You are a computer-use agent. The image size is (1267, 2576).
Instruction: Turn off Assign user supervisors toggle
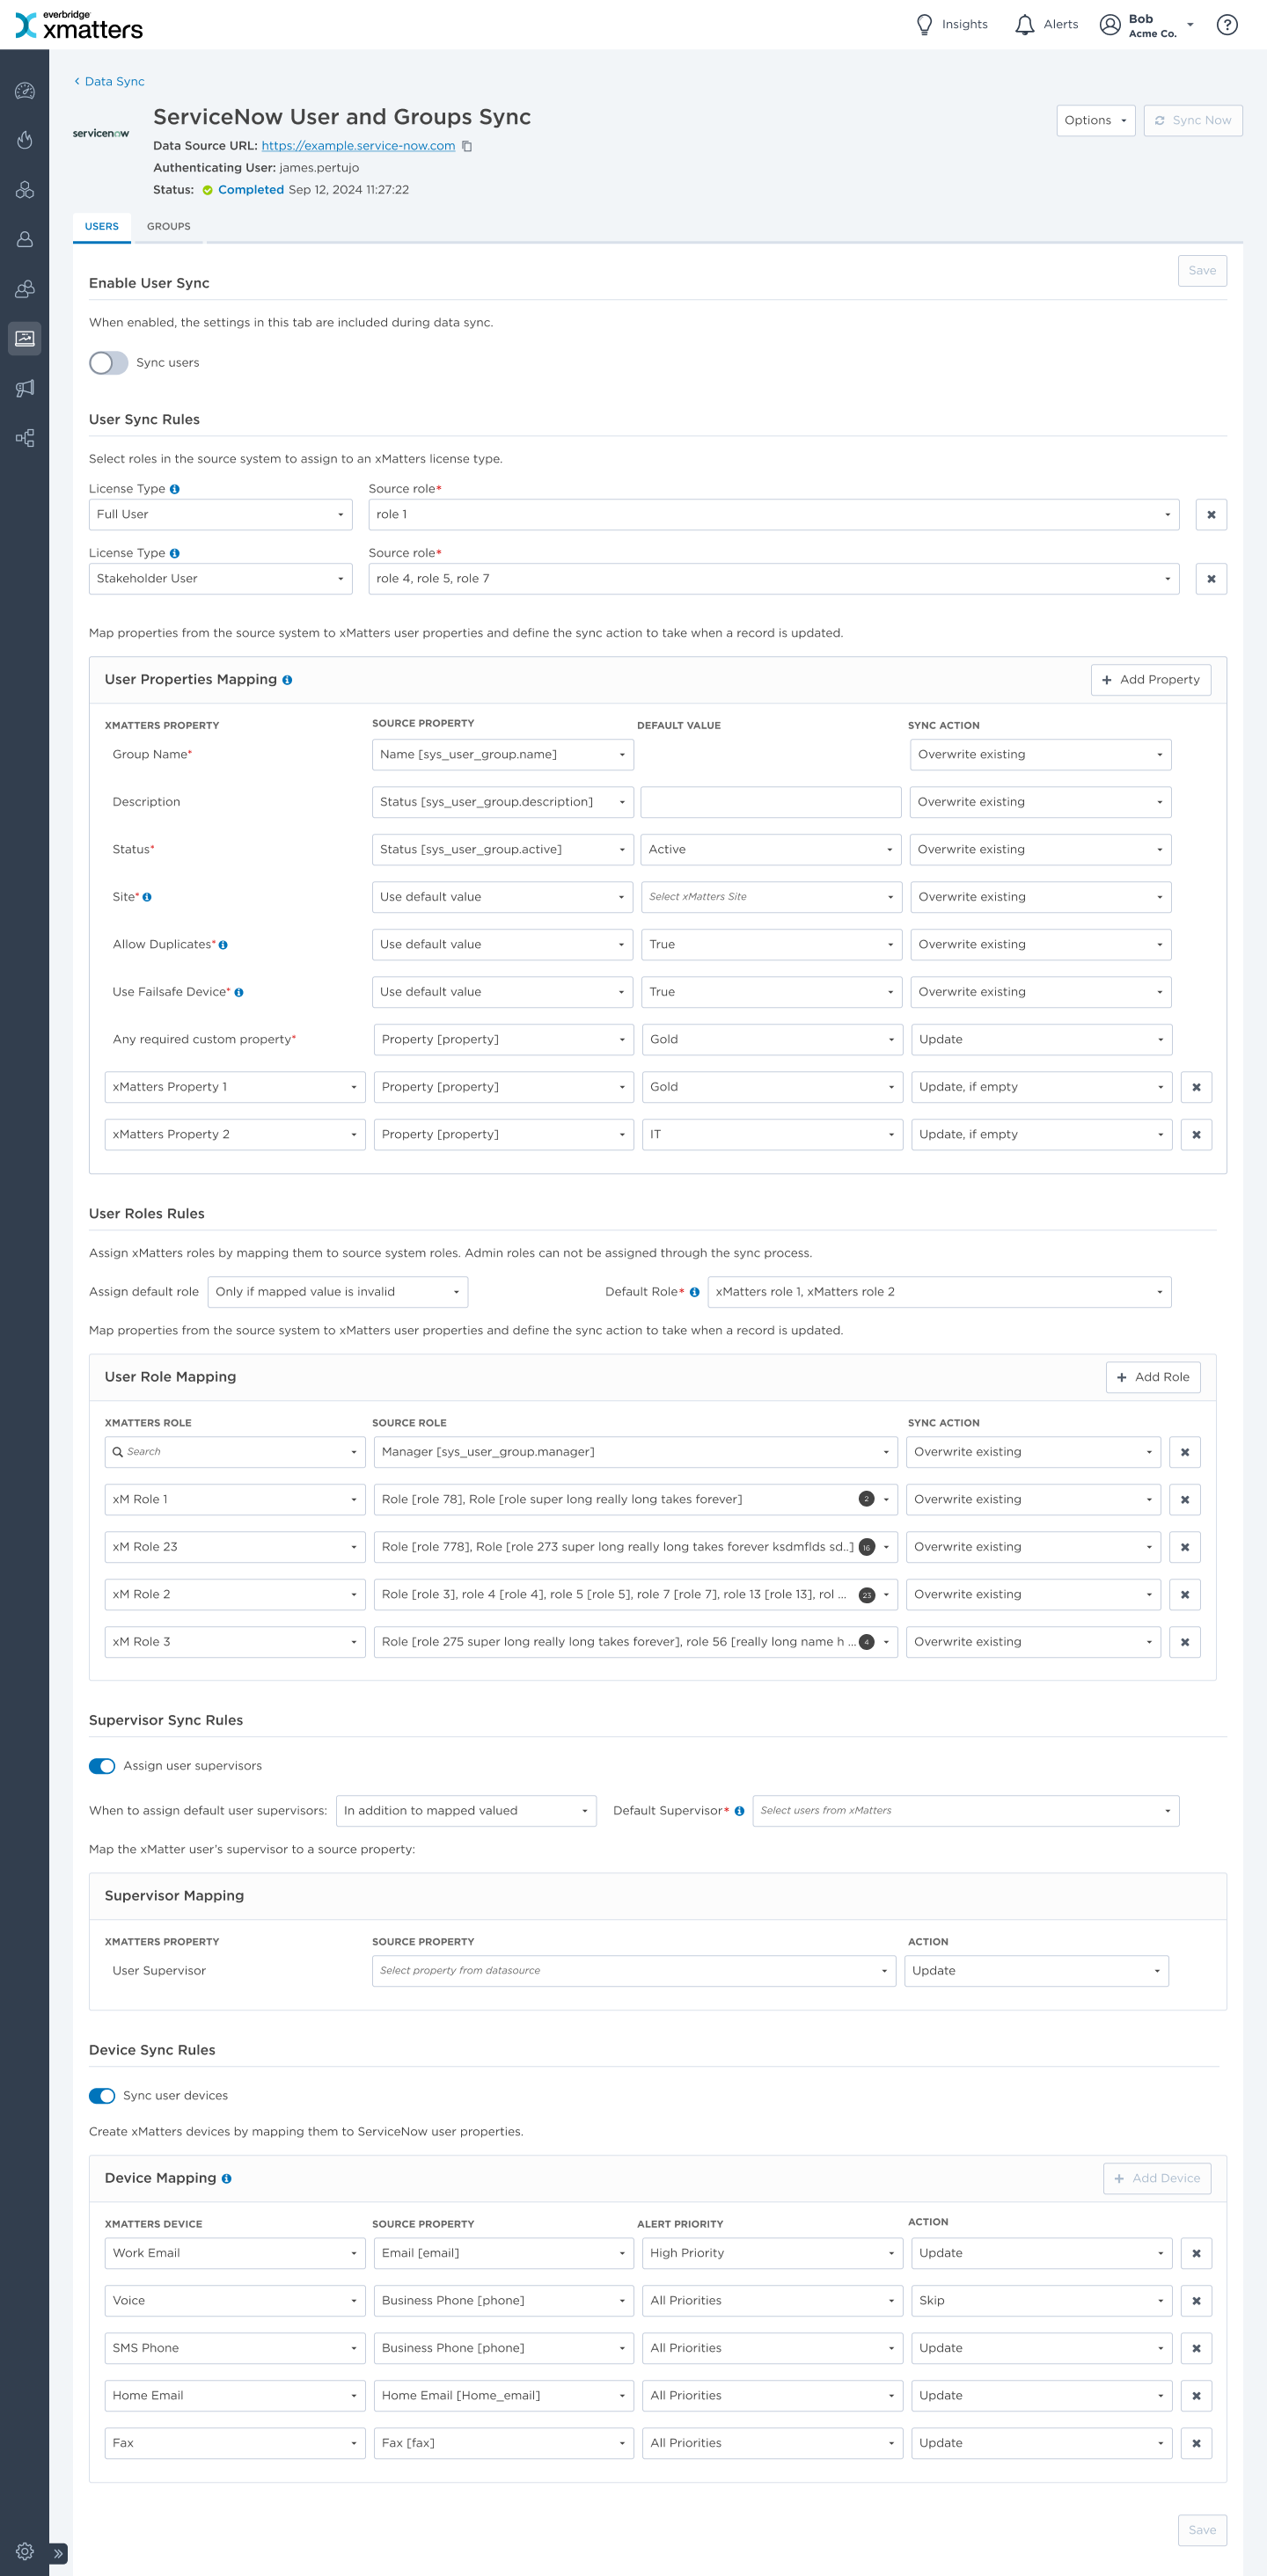(x=102, y=1766)
